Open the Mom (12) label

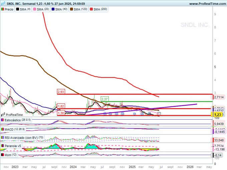pos(11,155)
